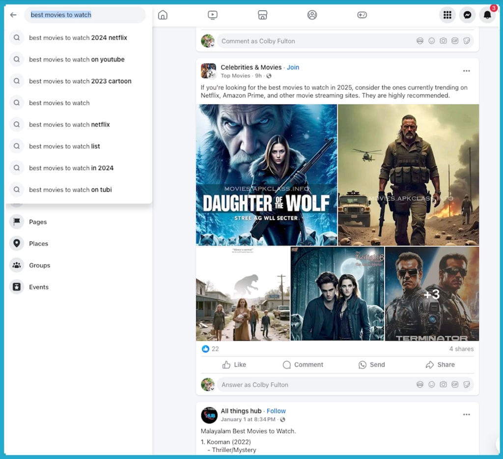
Task: Select suggestion 'best movies to watch netflix'
Action: point(79,124)
